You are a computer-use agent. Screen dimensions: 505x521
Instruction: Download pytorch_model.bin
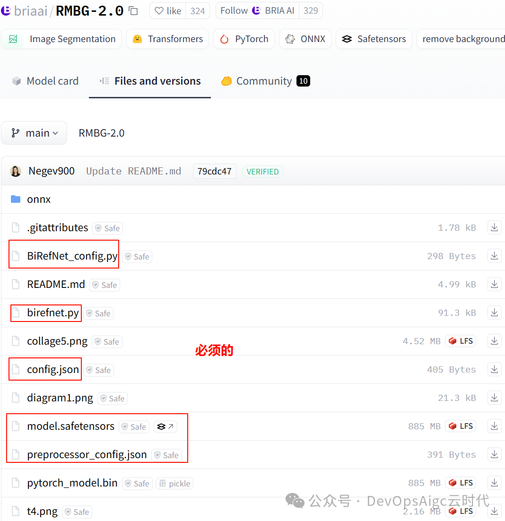495,483
